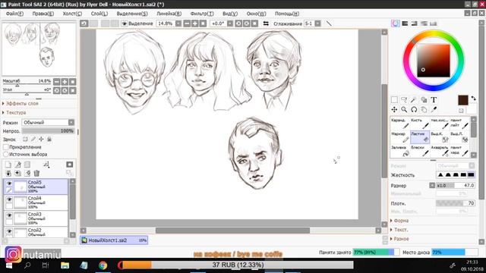Expand the Эффекты слоя section
This screenshot has width=486, height=273.
point(22,103)
